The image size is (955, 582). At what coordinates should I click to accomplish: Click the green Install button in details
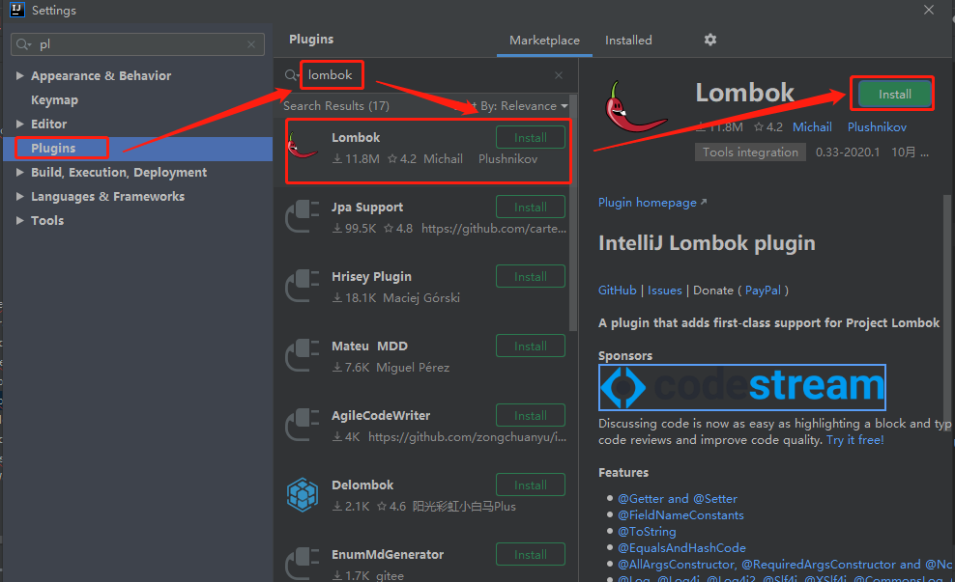895,95
